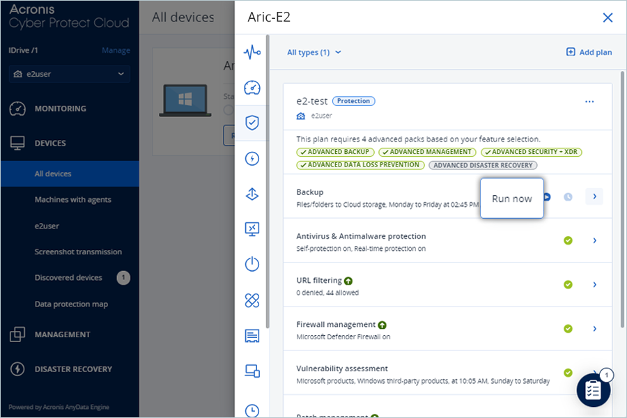
Task: Expand Antivirus & Antimalware protection chevron
Action: [x=595, y=240]
